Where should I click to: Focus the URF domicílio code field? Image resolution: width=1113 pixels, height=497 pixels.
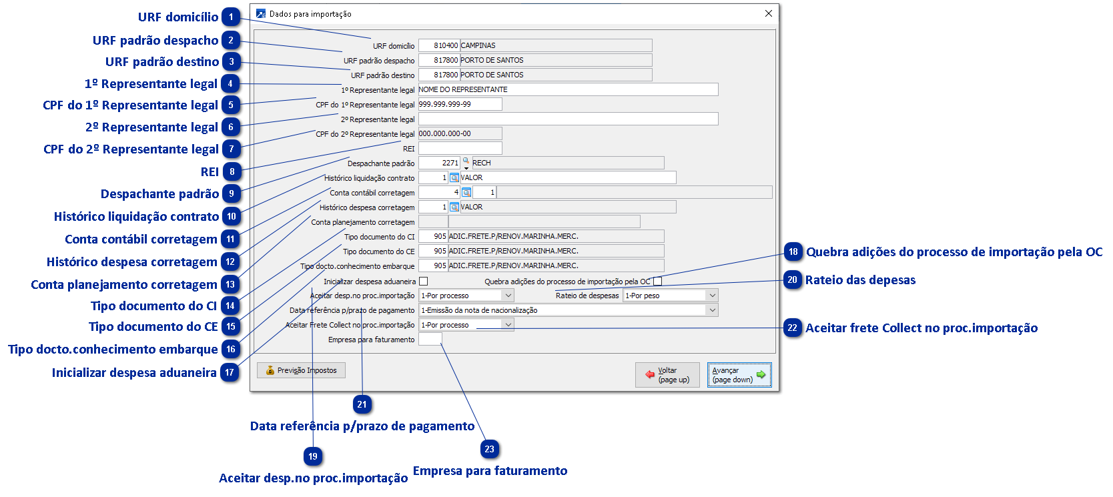pyautogui.click(x=439, y=45)
